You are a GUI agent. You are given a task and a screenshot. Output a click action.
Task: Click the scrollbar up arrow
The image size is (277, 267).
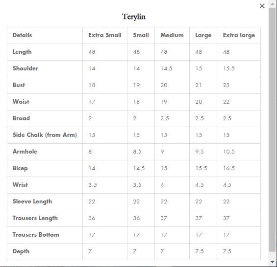point(272,4)
